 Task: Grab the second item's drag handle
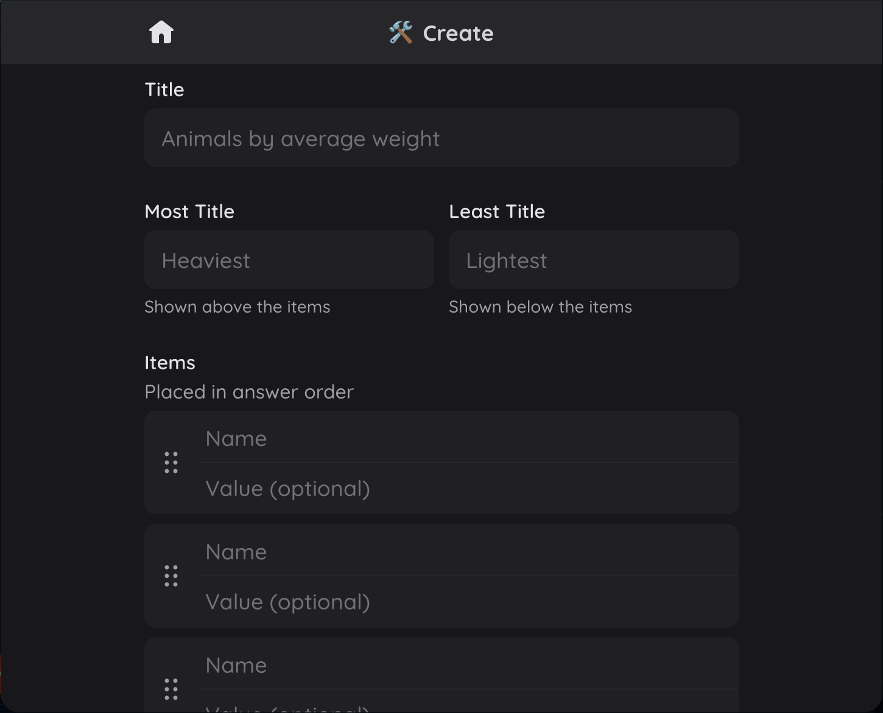(x=171, y=576)
